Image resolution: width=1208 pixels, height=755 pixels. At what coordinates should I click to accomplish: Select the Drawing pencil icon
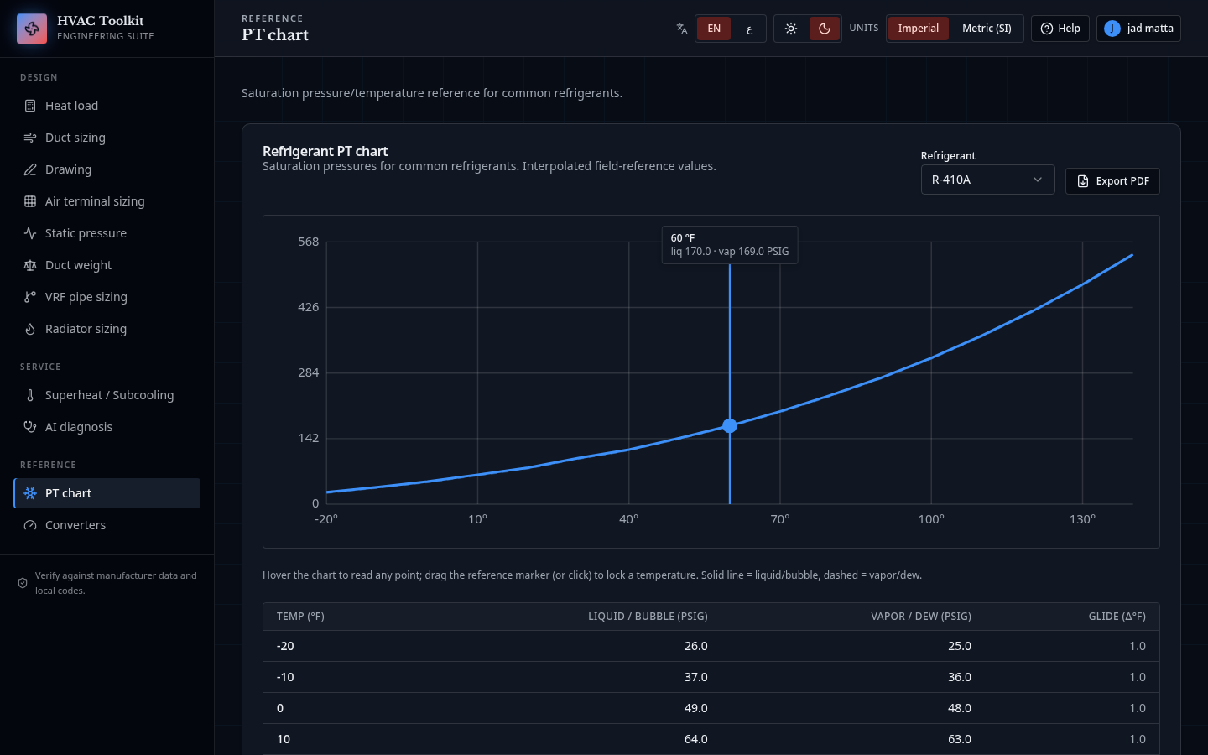(x=30, y=169)
